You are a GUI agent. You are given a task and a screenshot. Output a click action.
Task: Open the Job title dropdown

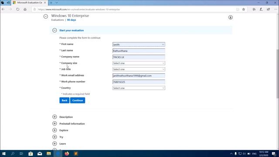[x=139, y=69]
